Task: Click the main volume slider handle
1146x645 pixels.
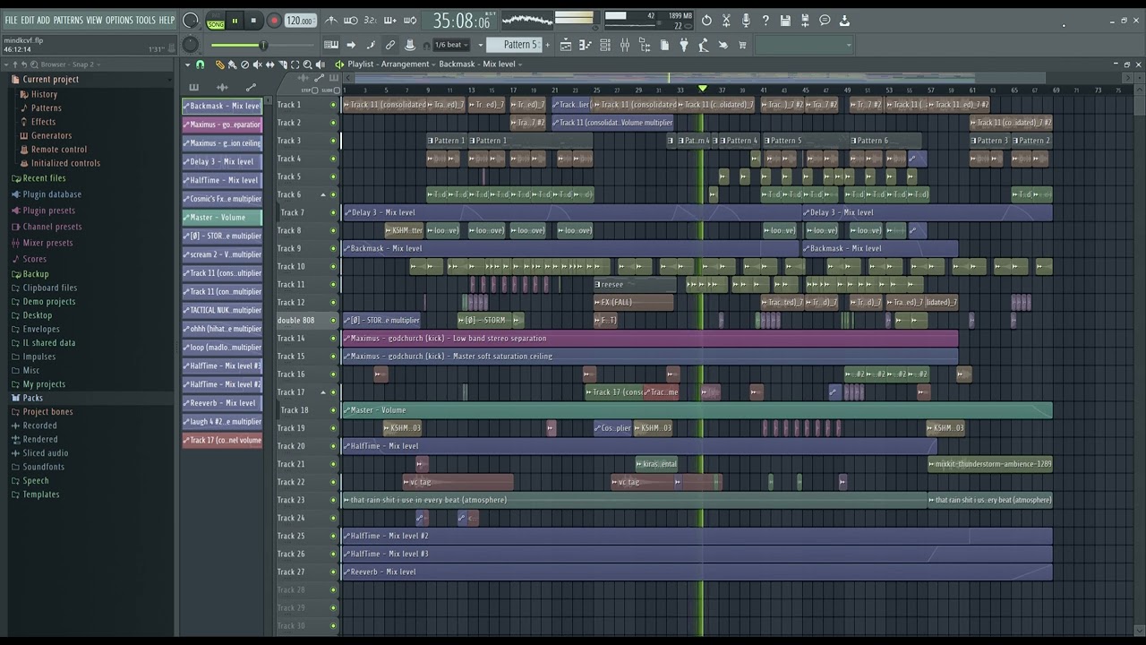Action: [x=262, y=45]
